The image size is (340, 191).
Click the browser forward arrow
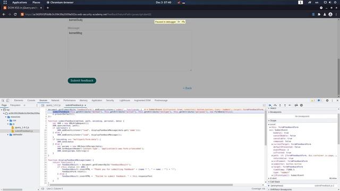[x=10, y=14]
